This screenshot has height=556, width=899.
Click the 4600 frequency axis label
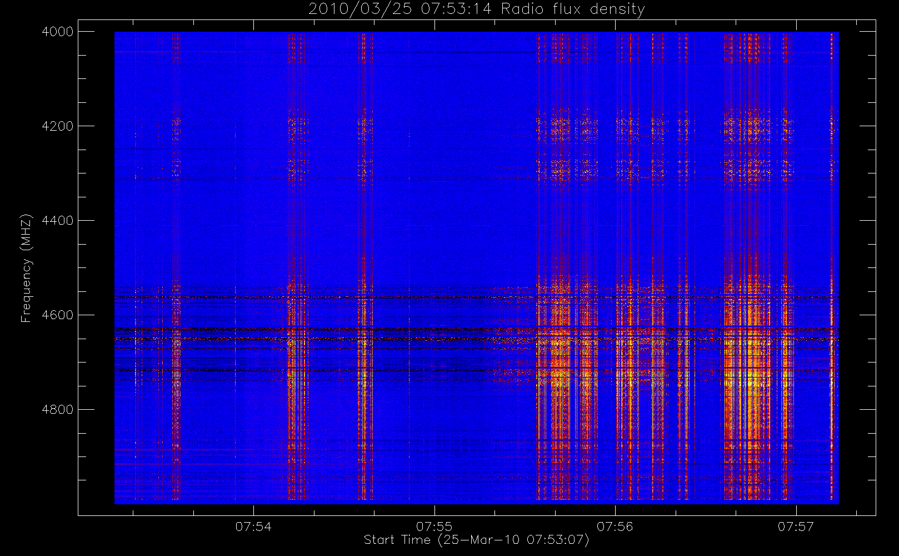point(58,315)
